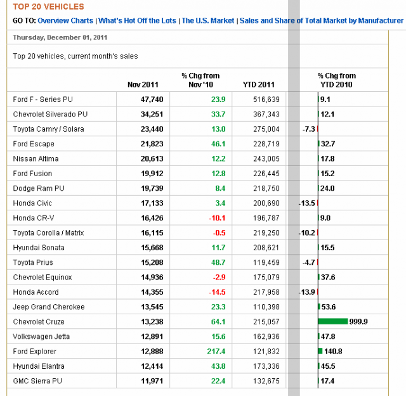Click the 47.8 YTD change for Jetta
This screenshot has width=406, height=396.
328,336
